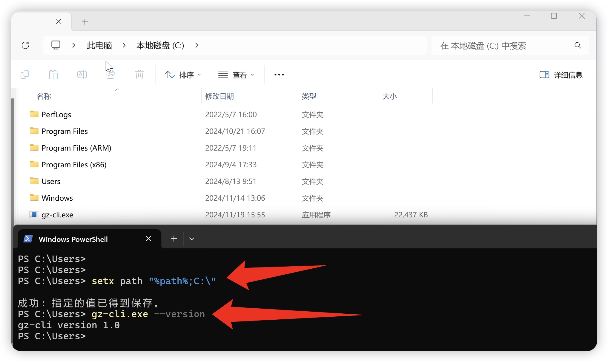Sort by 修改日期 column header
This screenshot has width=608, height=362.
[219, 96]
